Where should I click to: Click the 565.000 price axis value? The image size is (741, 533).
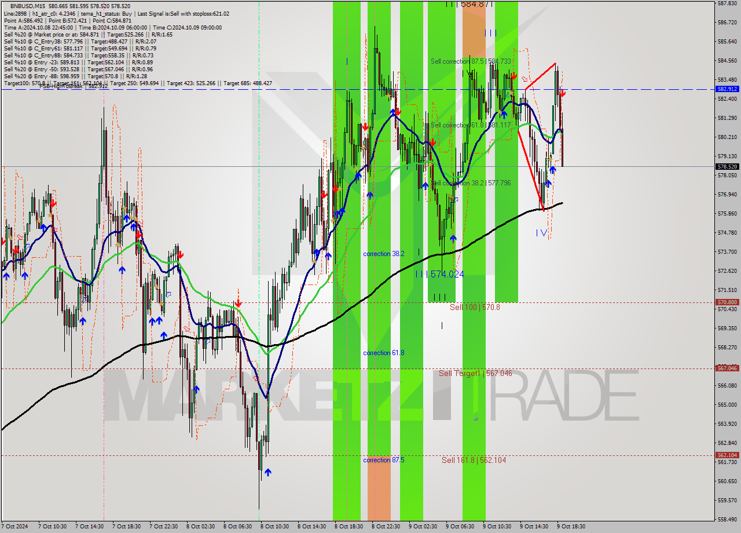(727, 404)
